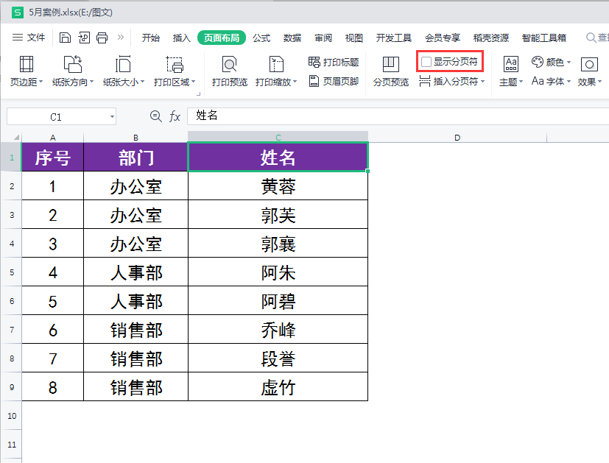Viewport: 609px width, 463px height.
Task: Click the 纸张方向 orientation icon
Action: pyautogui.click(x=72, y=64)
